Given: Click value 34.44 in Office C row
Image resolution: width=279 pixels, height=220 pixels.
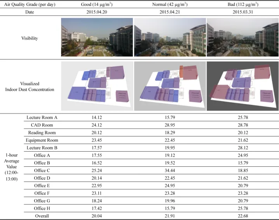Looking at the screenshot, I should pyautogui.click(x=170, y=171).
